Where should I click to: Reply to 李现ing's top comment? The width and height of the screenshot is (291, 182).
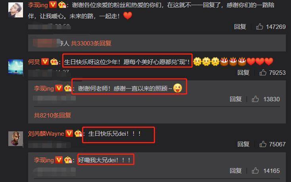[240, 27]
